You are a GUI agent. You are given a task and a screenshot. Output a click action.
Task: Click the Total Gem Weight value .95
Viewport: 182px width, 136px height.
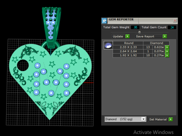pyautogui.click(x=135, y=27)
